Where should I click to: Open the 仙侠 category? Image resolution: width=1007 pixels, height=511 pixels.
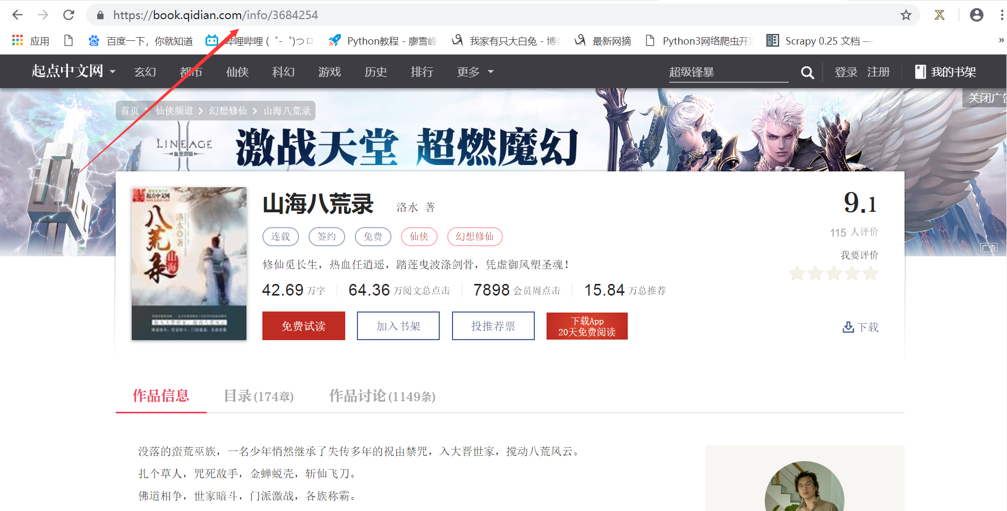click(237, 72)
